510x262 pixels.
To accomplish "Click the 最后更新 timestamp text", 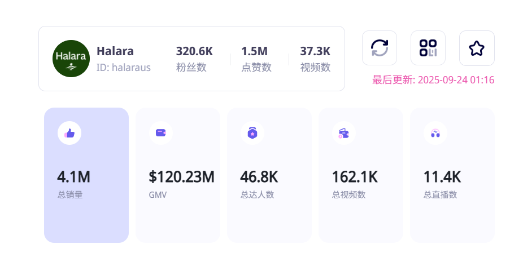I will (433, 80).
